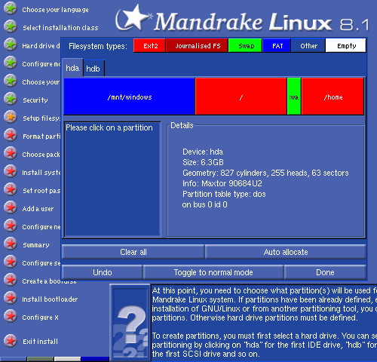Viewport: 377px width, 362px height.
Task: Switch to the hdb drive tab
Action: pos(93,69)
